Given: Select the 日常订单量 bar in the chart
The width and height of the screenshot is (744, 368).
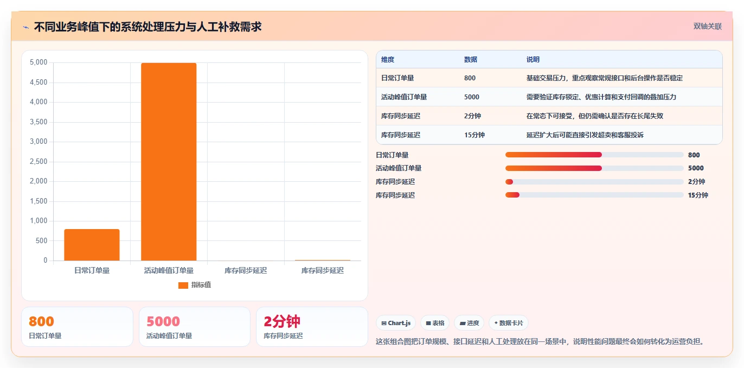Looking at the screenshot, I should coord(92,245).
